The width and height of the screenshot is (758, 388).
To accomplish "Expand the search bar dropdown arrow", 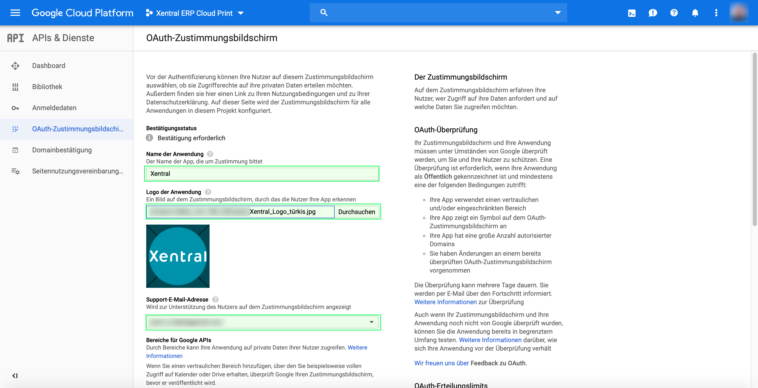I will click(x=558, y=13).
